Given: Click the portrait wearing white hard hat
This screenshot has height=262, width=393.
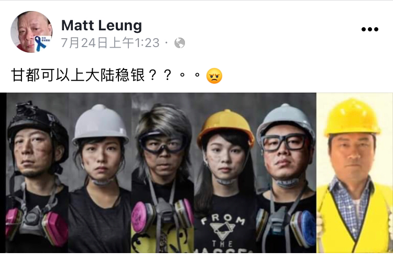Looking at the screenshot, I should tap(100, 173).
